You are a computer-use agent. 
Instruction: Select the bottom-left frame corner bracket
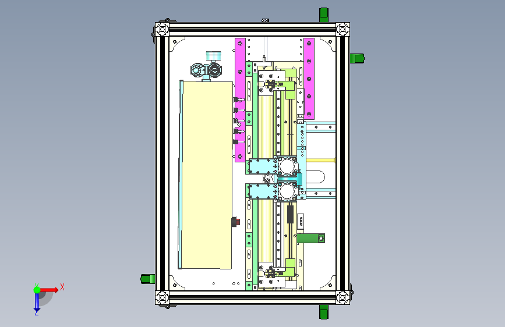tap(162, 298)
